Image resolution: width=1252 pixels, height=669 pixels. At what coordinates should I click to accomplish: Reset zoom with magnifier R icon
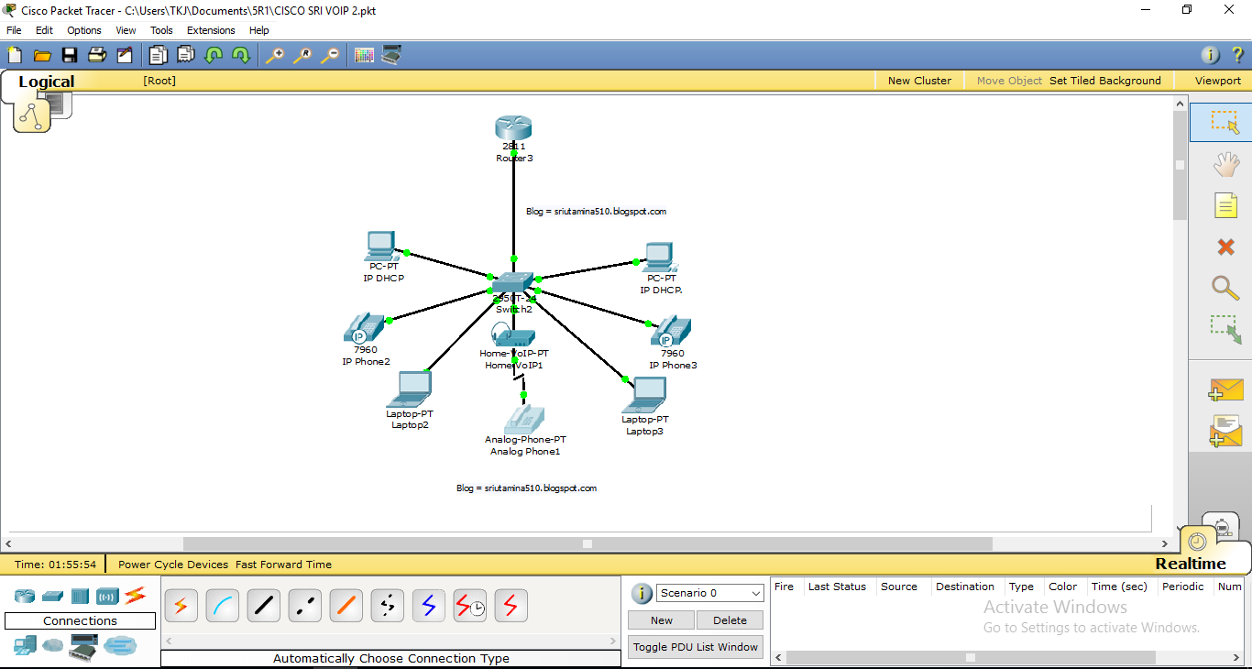[x=302, y=55]
